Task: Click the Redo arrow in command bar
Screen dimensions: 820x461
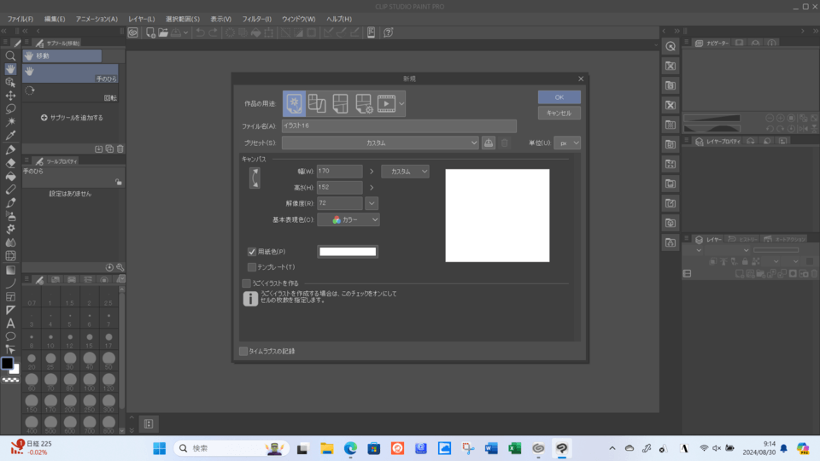Action: [213, 32]
